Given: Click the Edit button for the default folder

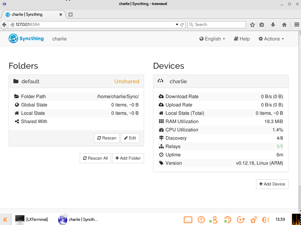Looking at the screenshot, I should (x=130, y=138).
